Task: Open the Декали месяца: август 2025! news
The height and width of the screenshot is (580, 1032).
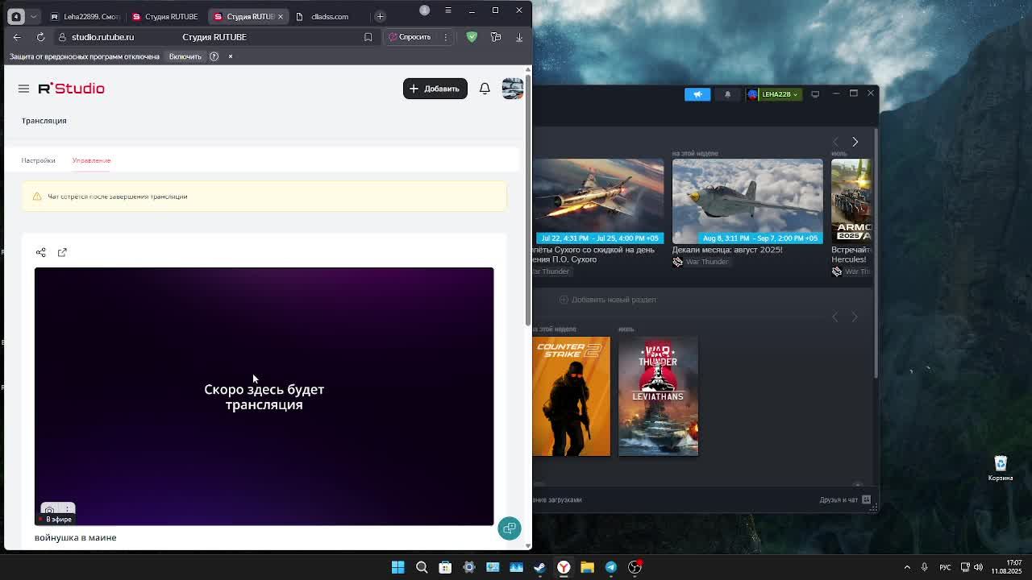Action: (x=727, y=250)
